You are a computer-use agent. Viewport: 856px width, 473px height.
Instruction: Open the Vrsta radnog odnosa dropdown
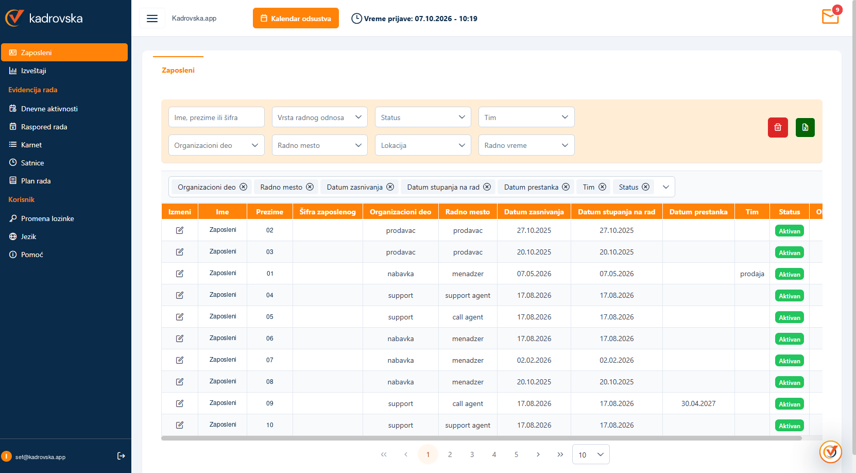pos(319,117)
